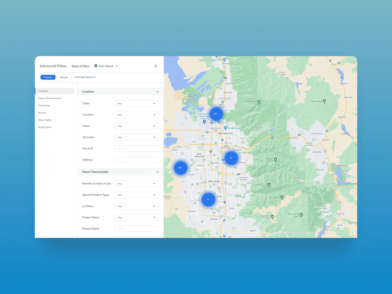Image resolution: width=392 pixels, height=294 pixels.
Task: Open the Lot Sizes dropdown
Action: (x=137, y=206)
